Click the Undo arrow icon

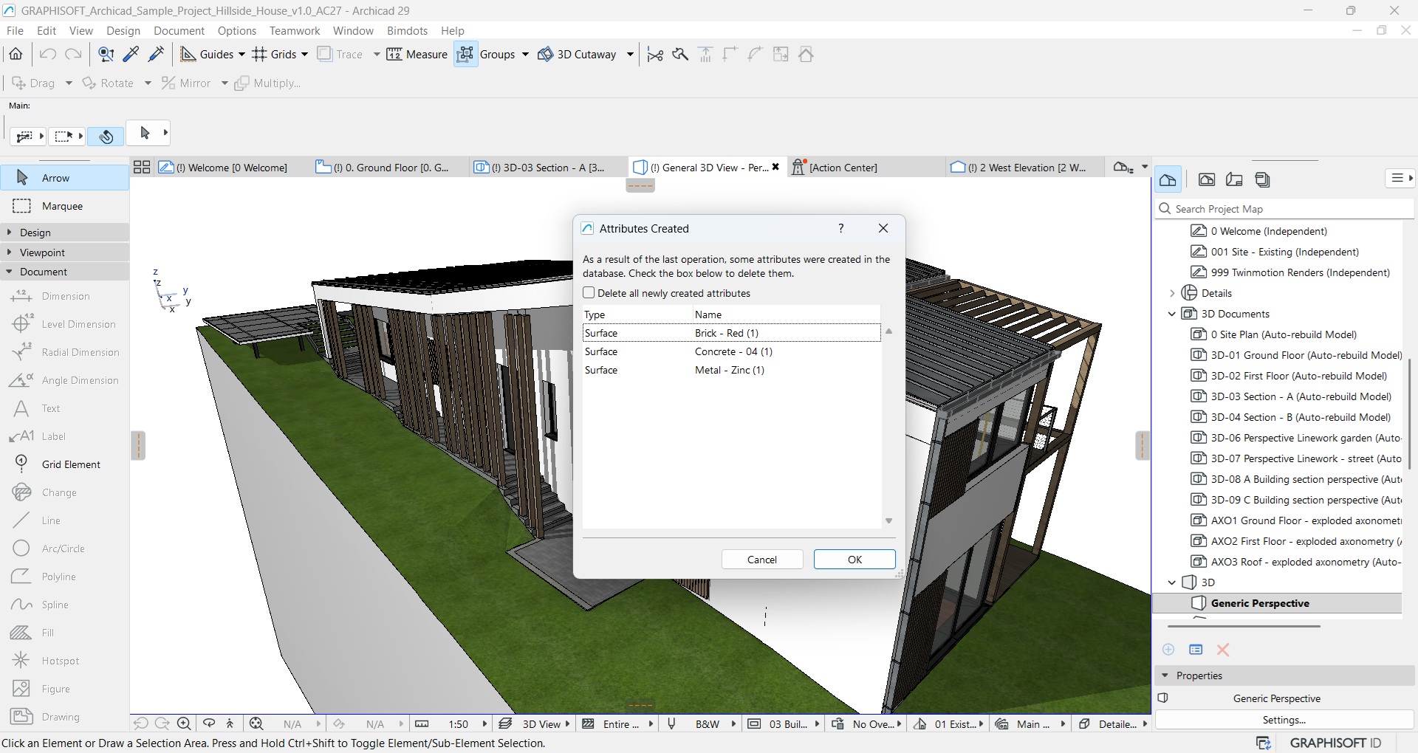point(48,55)
